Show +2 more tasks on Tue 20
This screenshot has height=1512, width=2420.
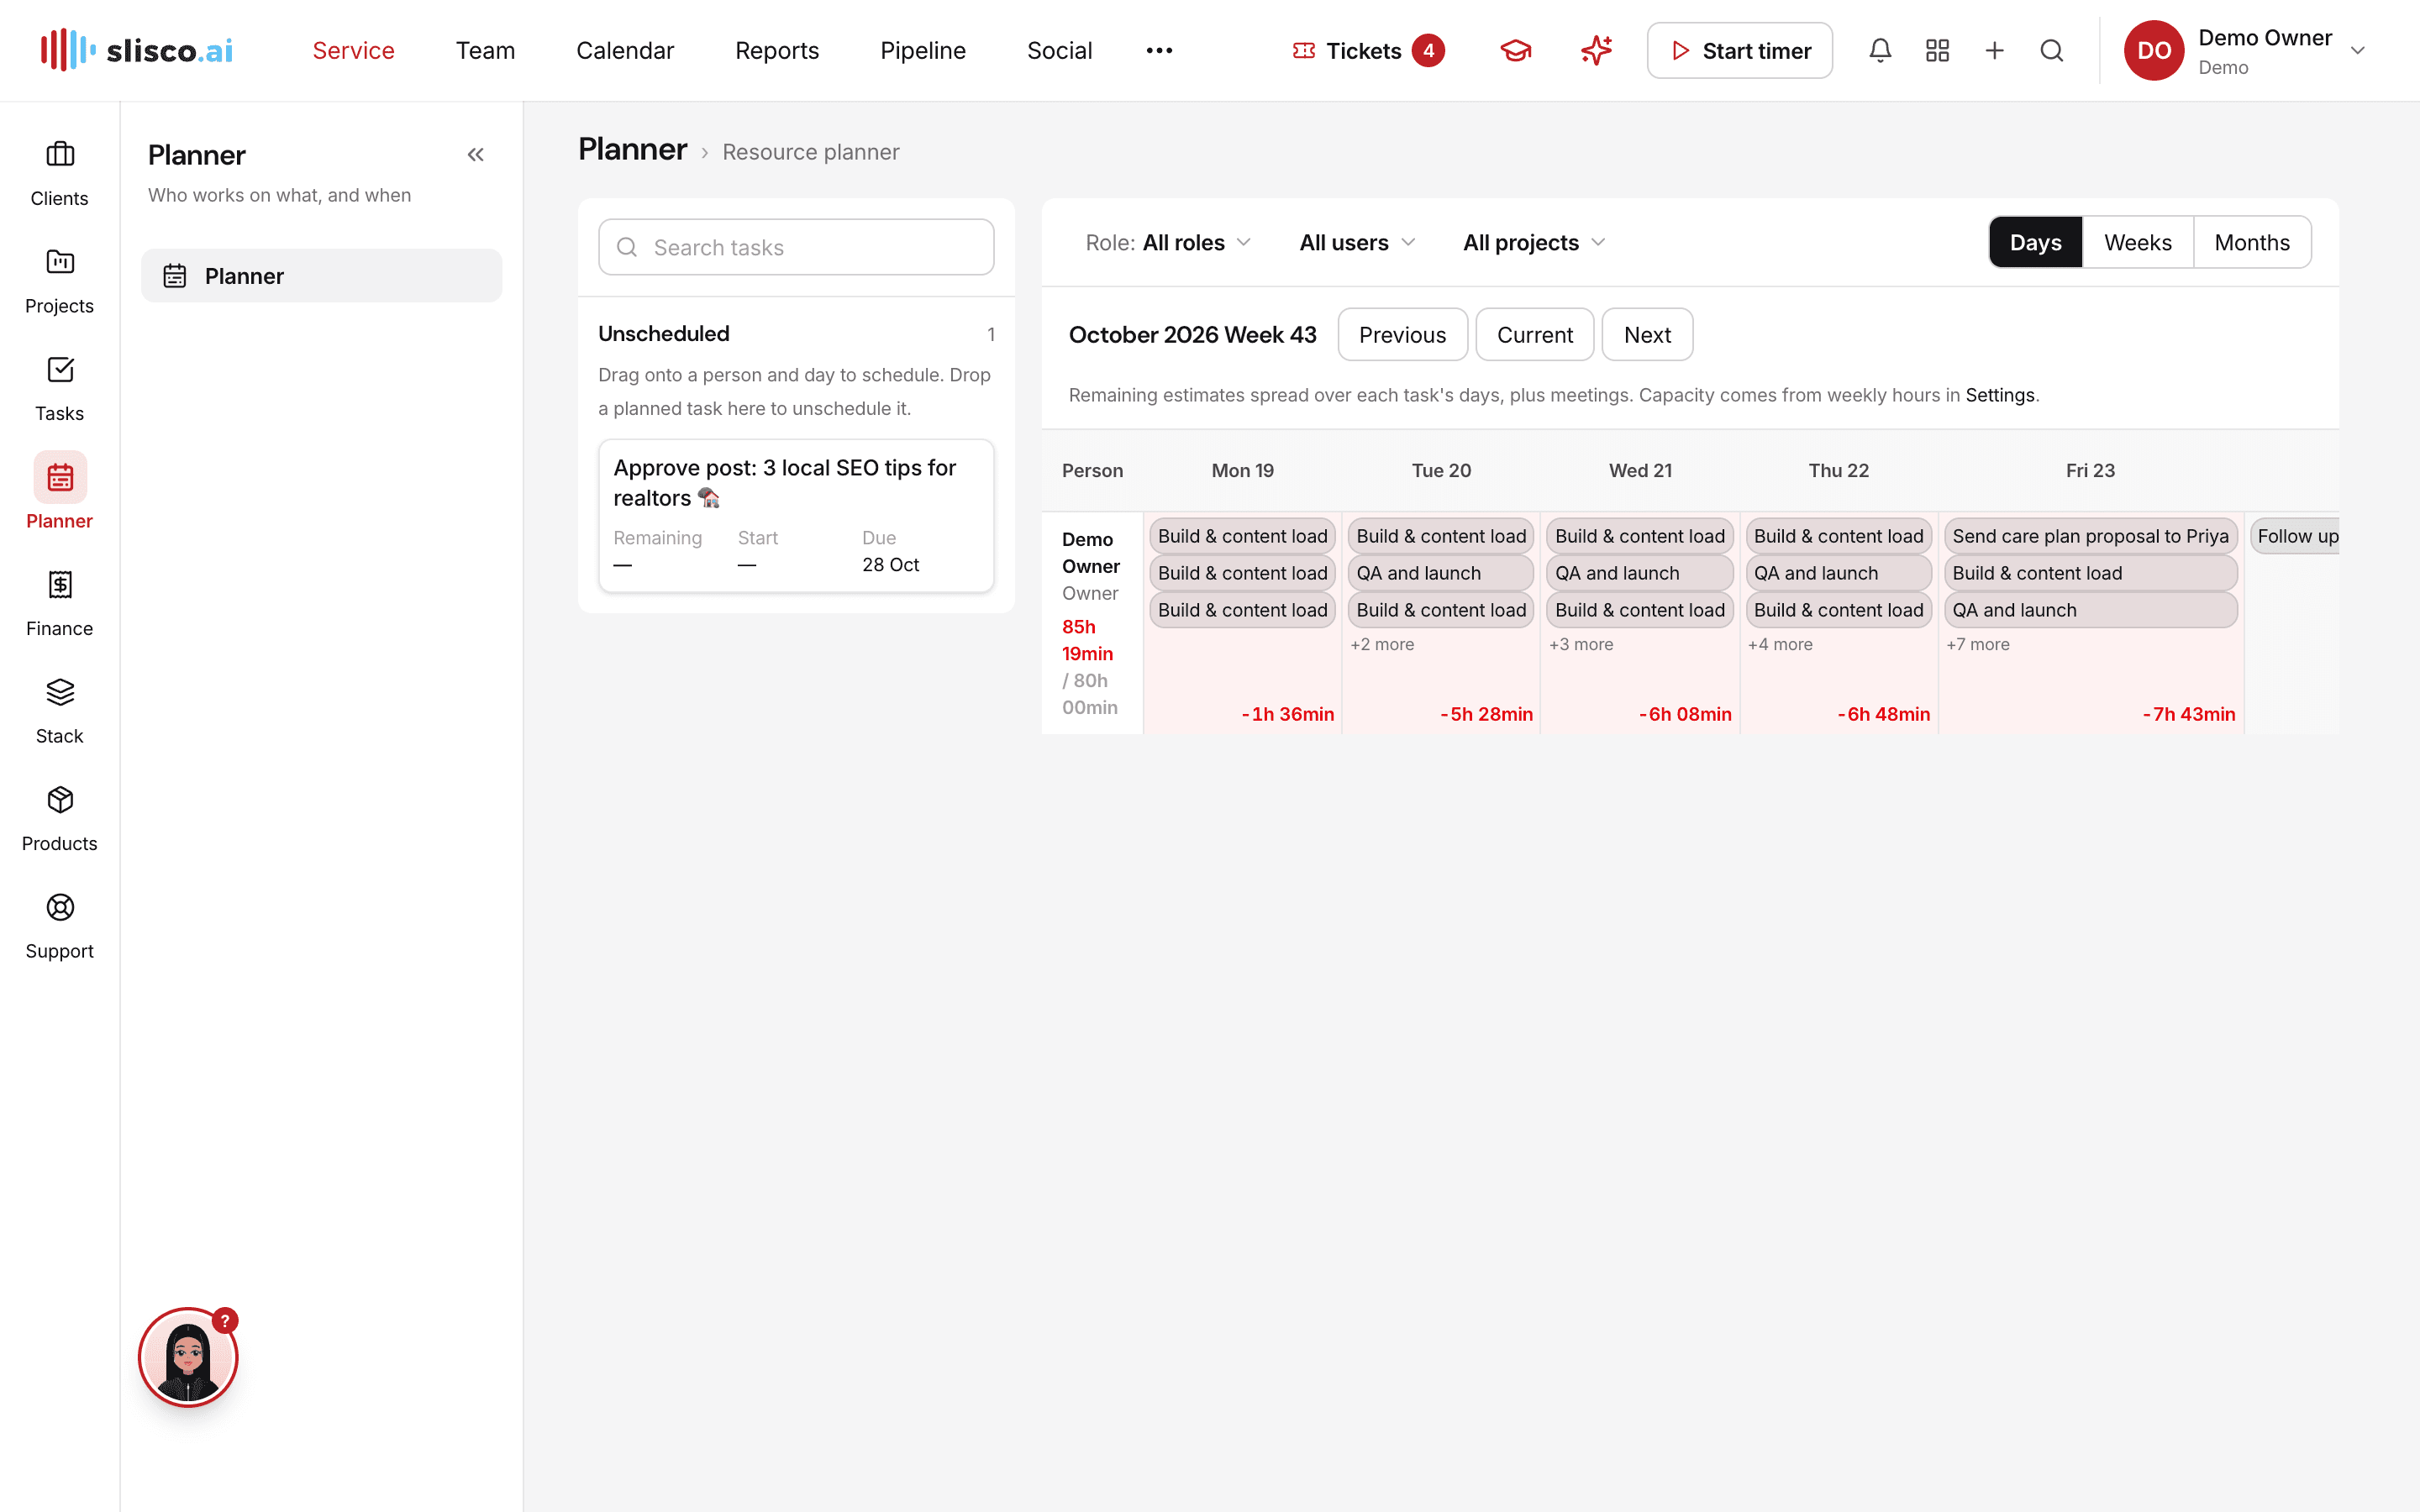click(x=1382, y=644)
